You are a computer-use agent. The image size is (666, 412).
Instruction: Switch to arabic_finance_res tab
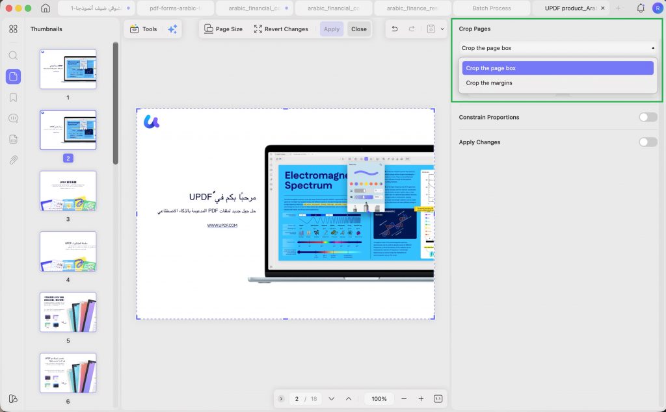click(x=412, y=8)
